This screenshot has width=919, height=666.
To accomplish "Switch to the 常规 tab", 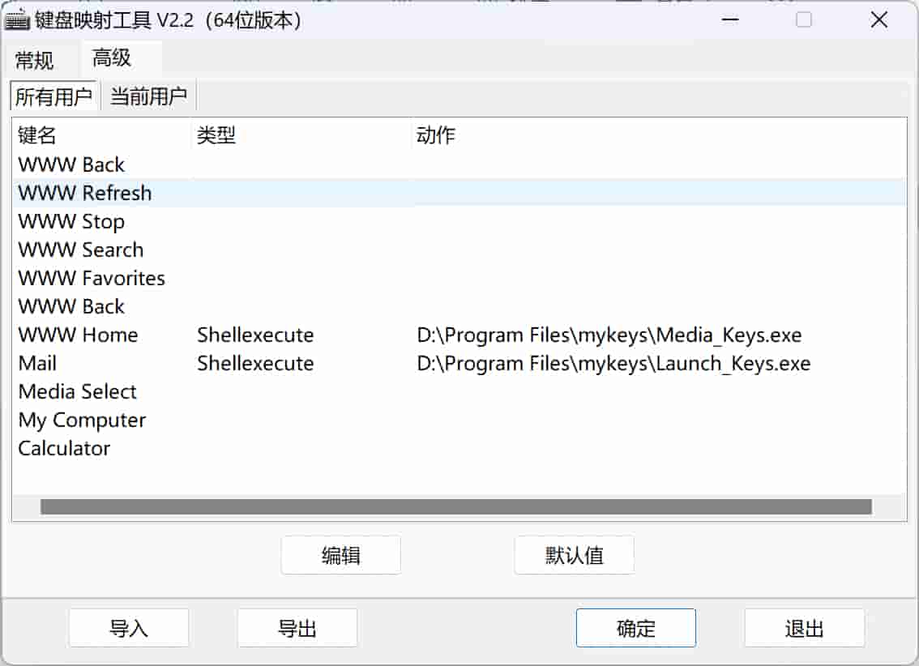I will click(35, 60).
